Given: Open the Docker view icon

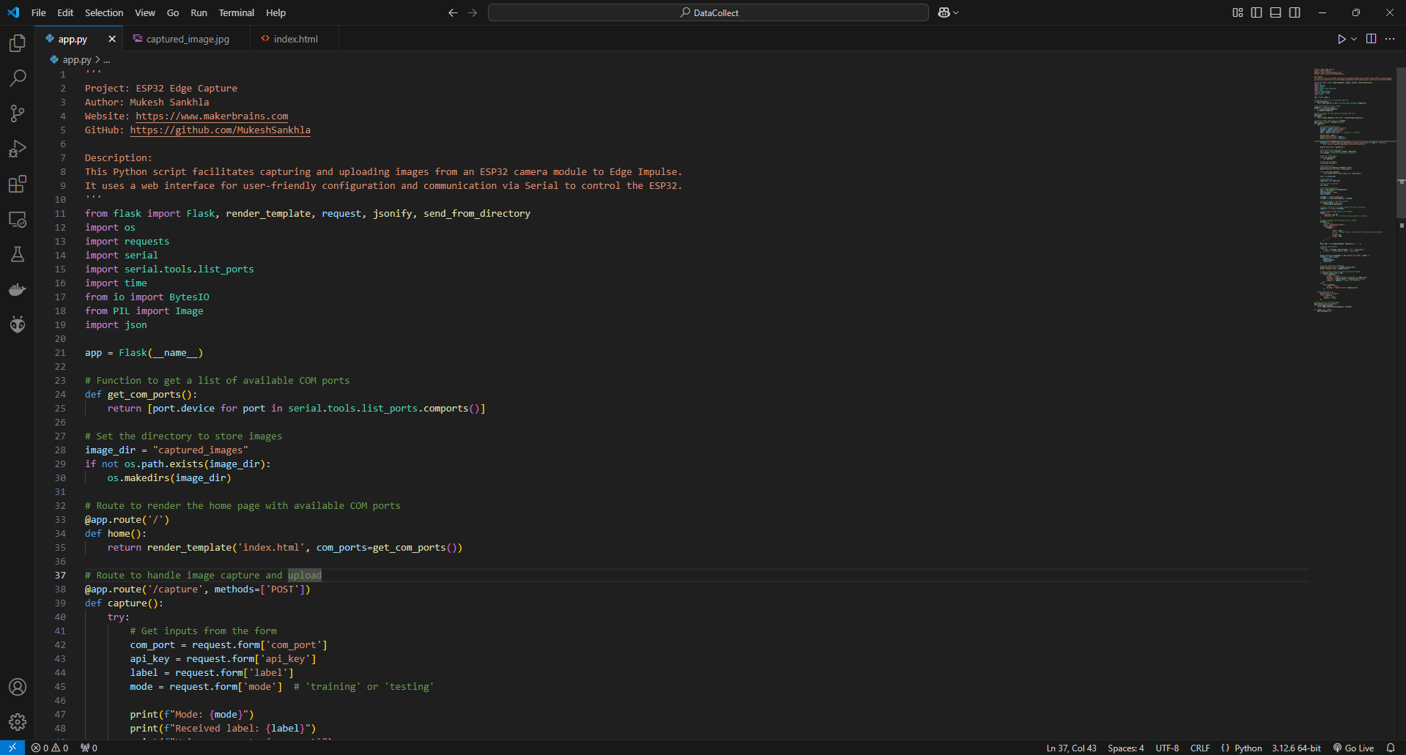Looking at the screenshot, I should tap(18, 289).
